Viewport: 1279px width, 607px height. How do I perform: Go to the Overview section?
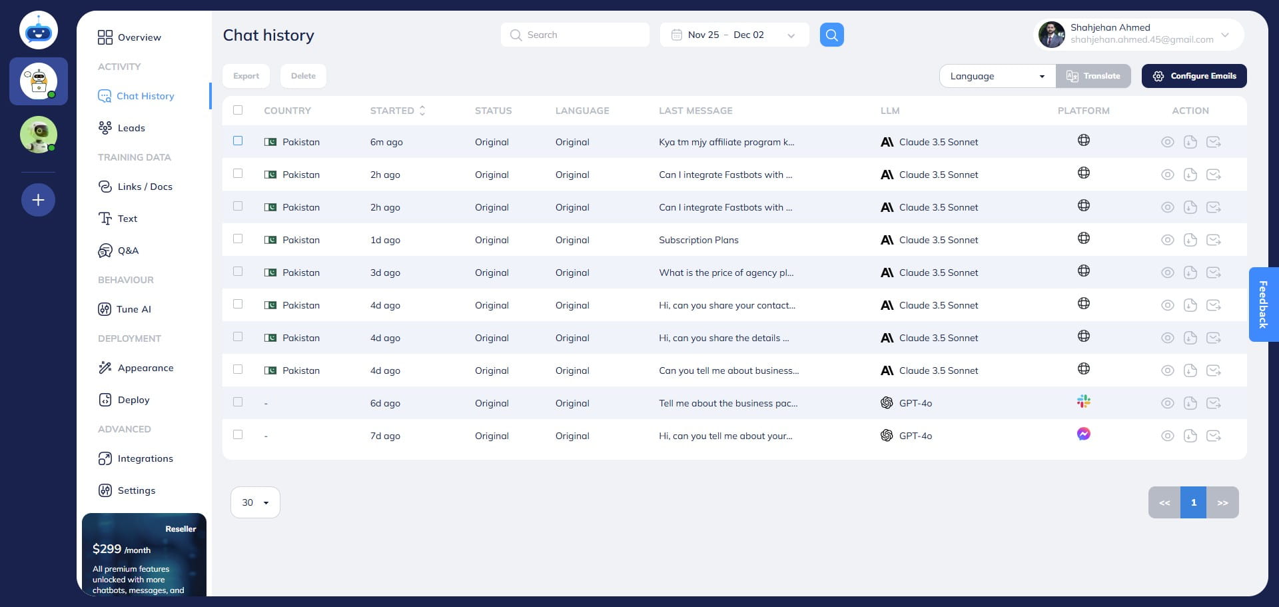tap(139, 37)
